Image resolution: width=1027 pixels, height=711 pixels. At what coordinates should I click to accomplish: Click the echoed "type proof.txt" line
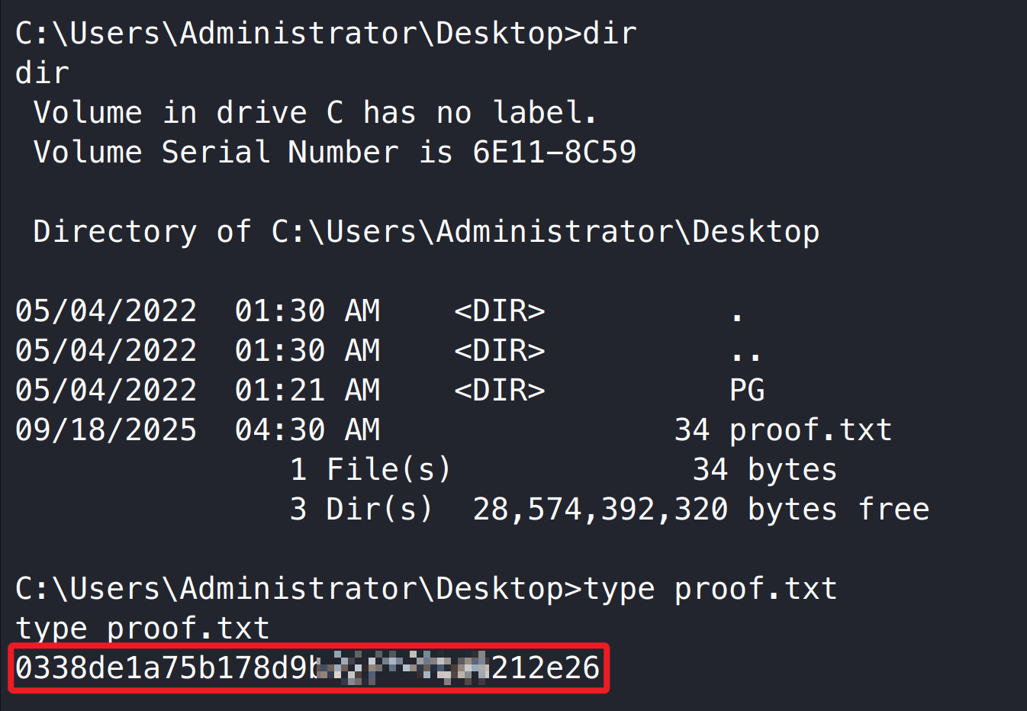(x=142, y=629)
